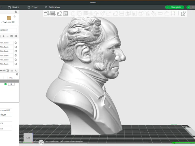The width and height of the screenshot is (195, 146).
Task: Open the Assembly view icon at toolbar end
Action: pyautogui.click(x=183, y=13)
